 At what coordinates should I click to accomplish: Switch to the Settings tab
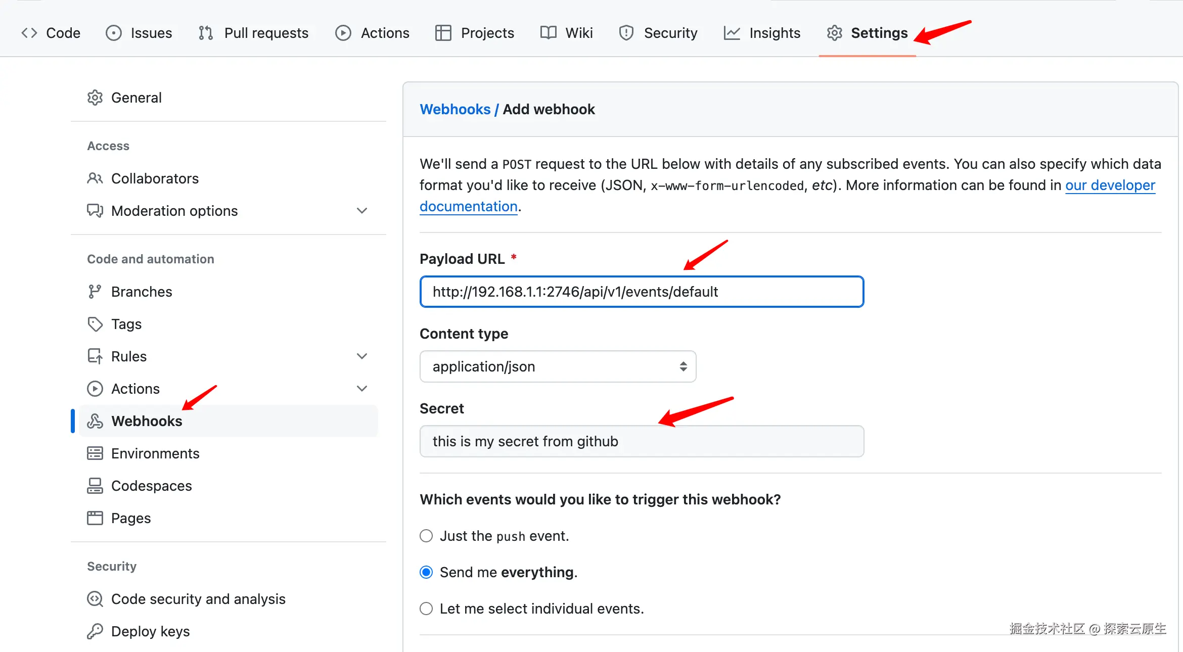[879, 32]
